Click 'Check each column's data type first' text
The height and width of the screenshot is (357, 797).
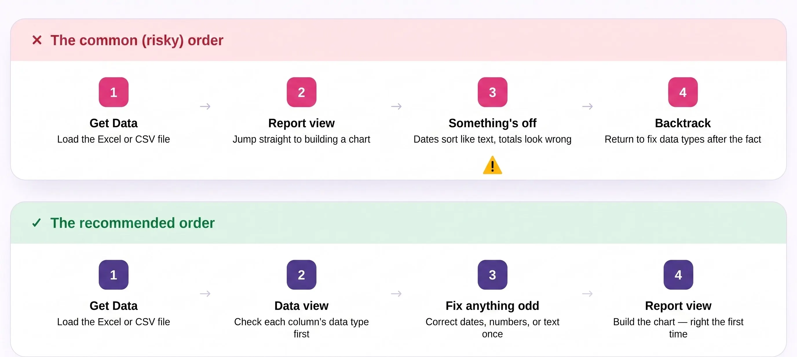pyautogui.click(x=301, y=328)
